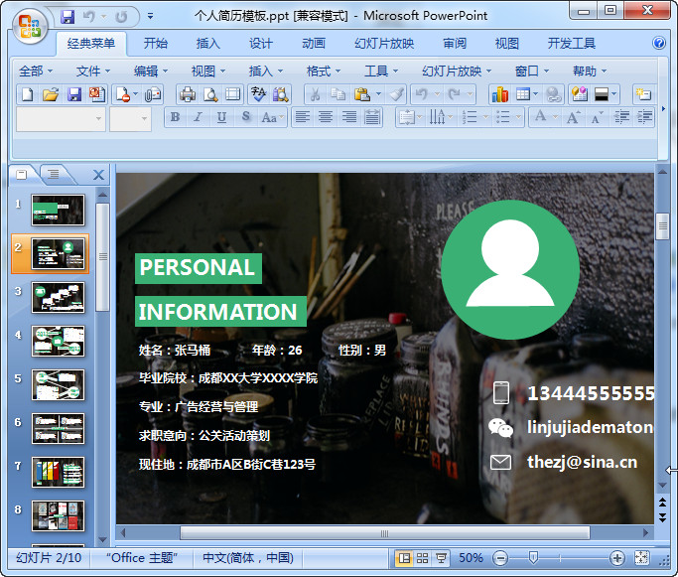Select slide 4 thumbnail
The width and height of the screenshot is (678, 577).
coord(58,342)
